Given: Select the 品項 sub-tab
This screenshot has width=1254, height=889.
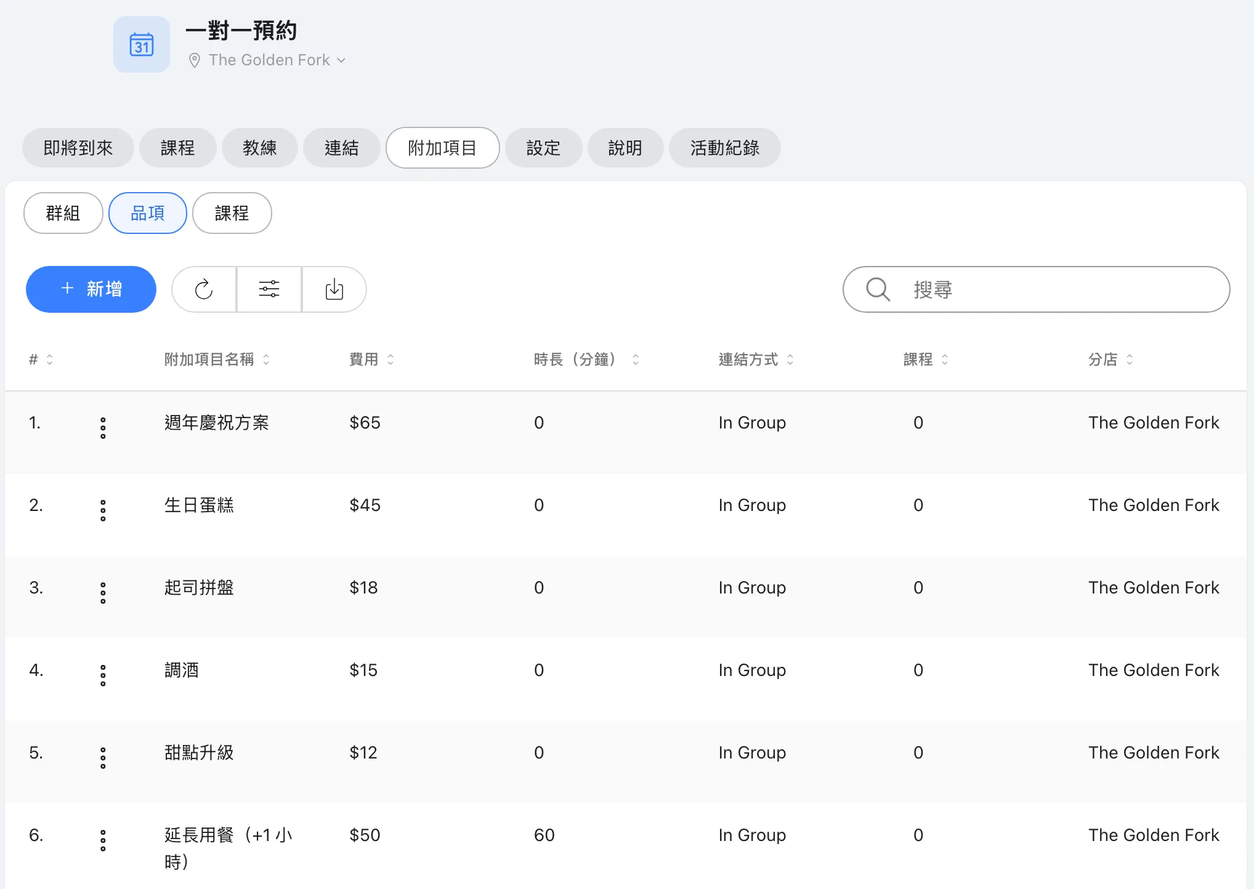Looking at the screenshot, I should [148, 213].
